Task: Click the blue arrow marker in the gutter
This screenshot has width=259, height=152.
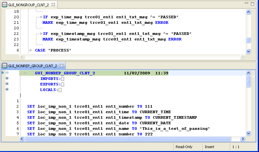Action: [3, 73]
